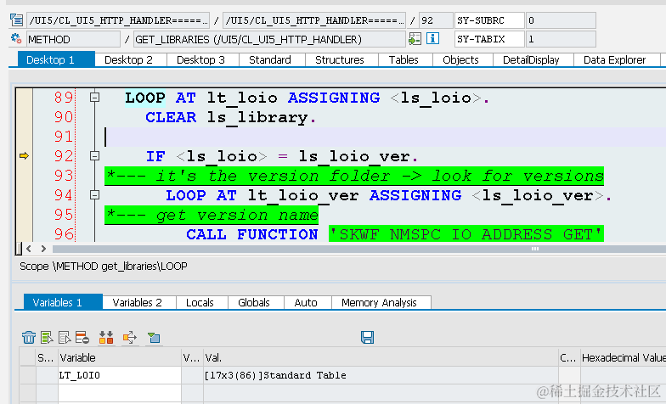Select the Variables 2 tab
The height and width of the screenshot is (404, 666).
click(x=139, y=302)
